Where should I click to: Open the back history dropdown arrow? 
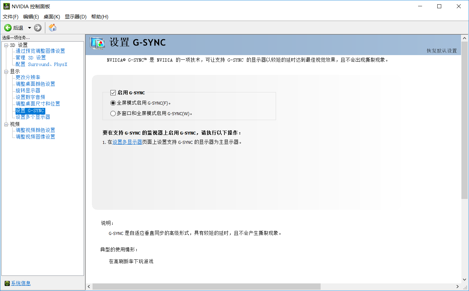tap(29, 28)
